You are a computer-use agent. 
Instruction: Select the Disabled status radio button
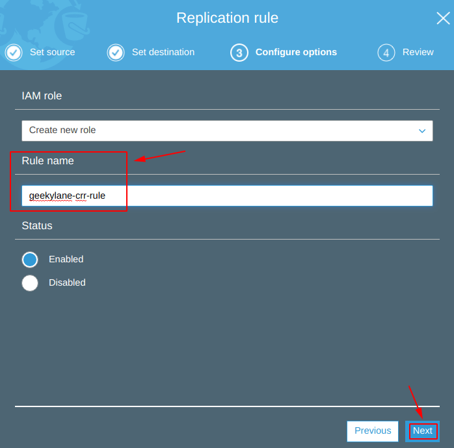[30, 283]
